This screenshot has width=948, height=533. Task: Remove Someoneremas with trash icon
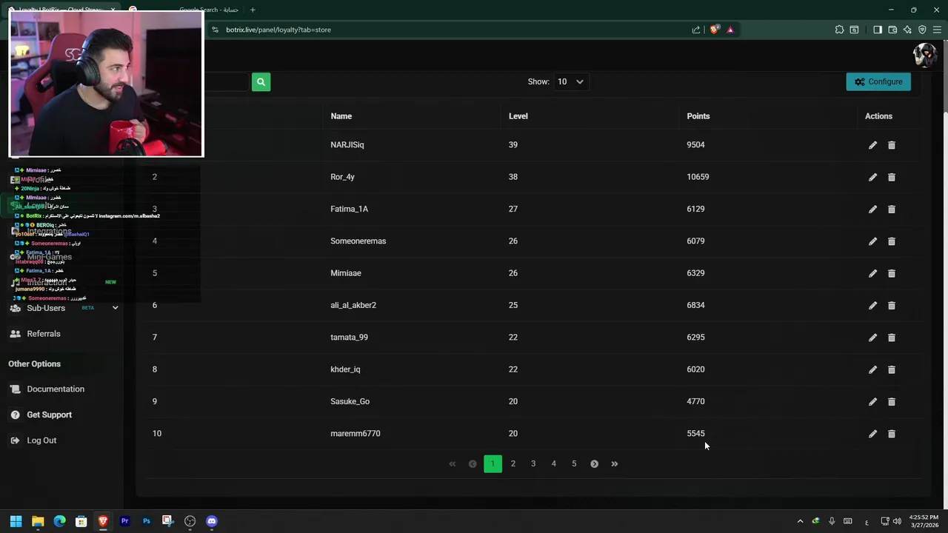892,241
